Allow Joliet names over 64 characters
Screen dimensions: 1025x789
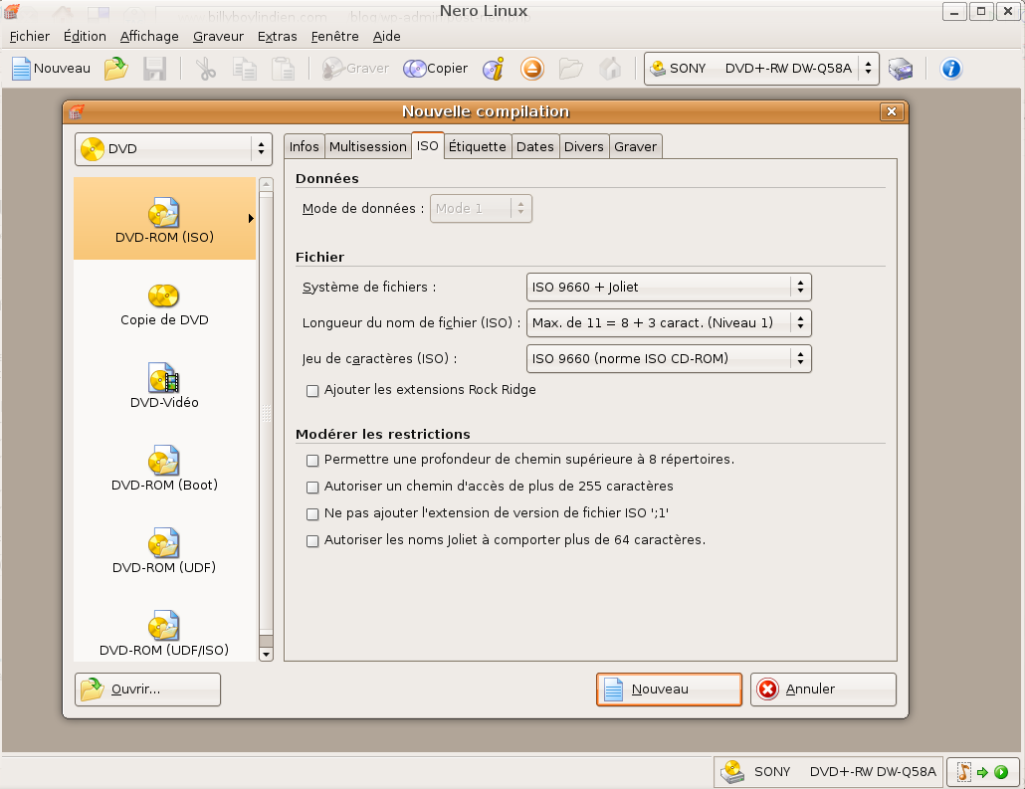(x=312, y=540)
